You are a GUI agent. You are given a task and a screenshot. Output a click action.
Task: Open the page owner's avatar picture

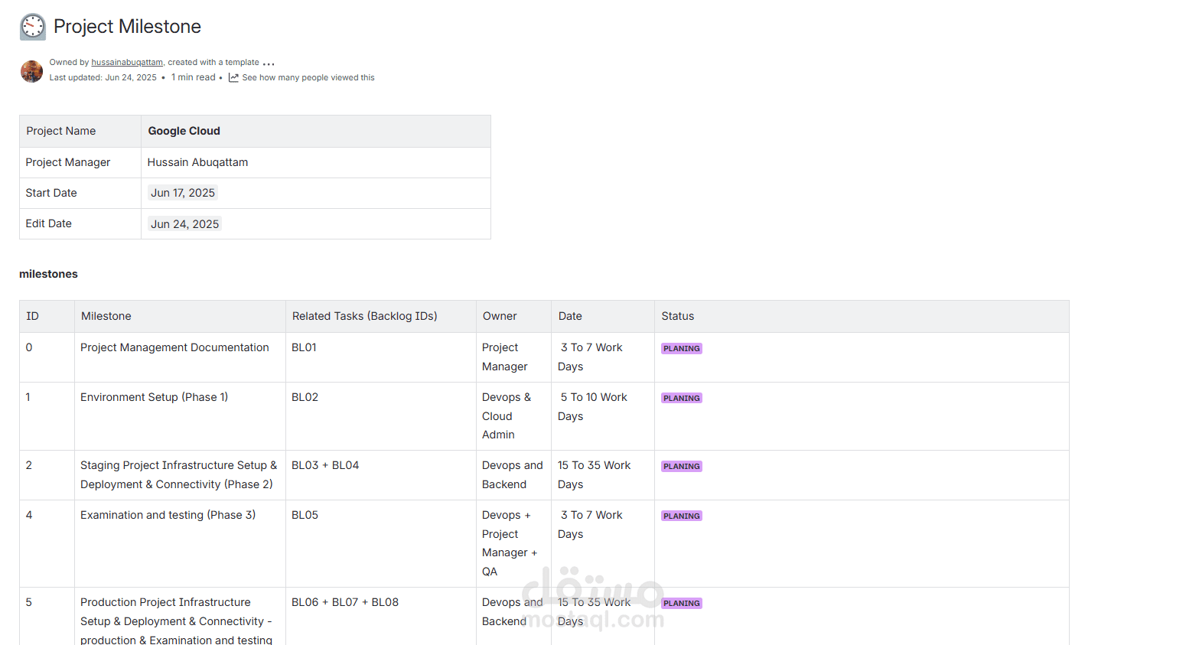click(x=31, y=71)
